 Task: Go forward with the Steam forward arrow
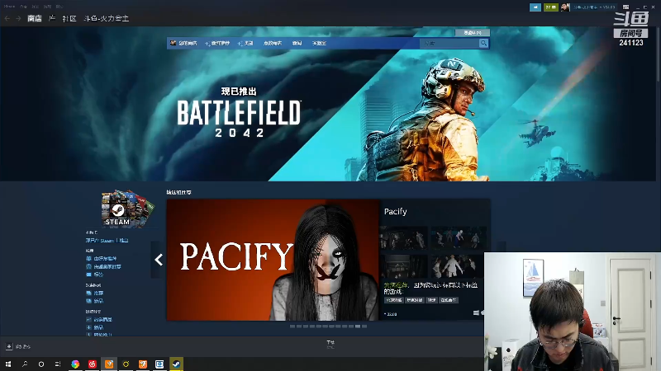point(18,18)
